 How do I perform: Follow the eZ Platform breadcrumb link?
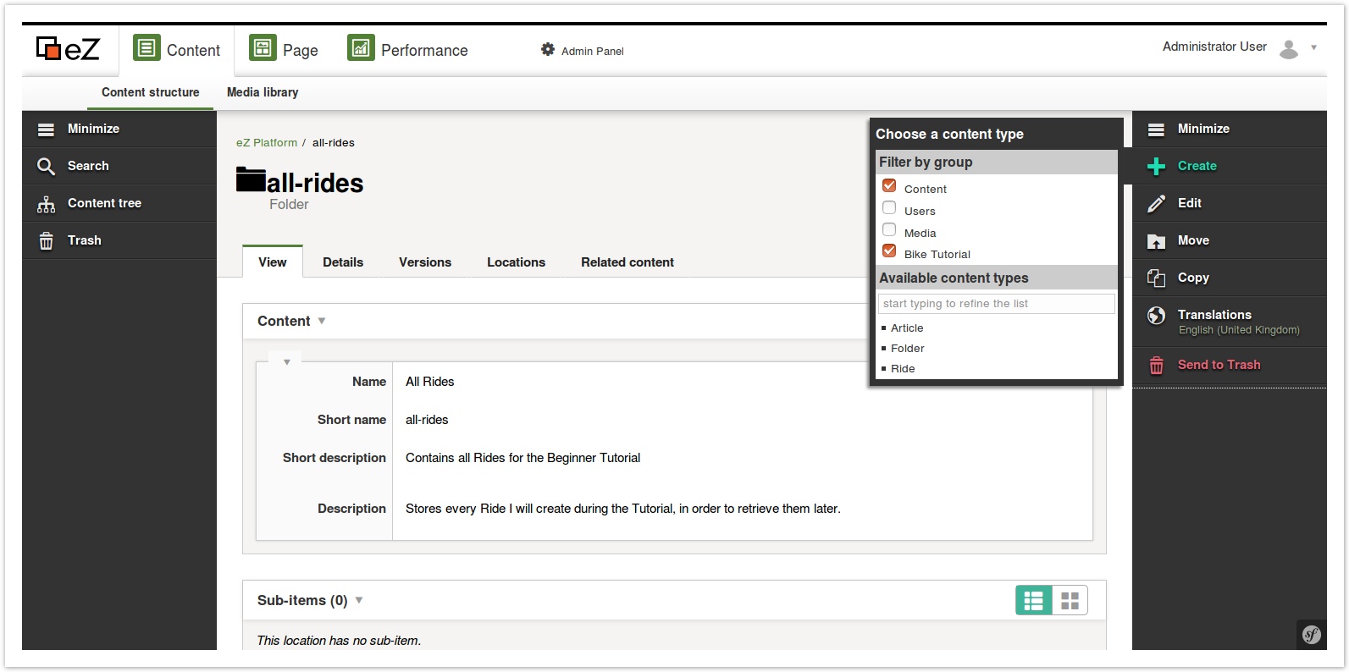[267, 143]
